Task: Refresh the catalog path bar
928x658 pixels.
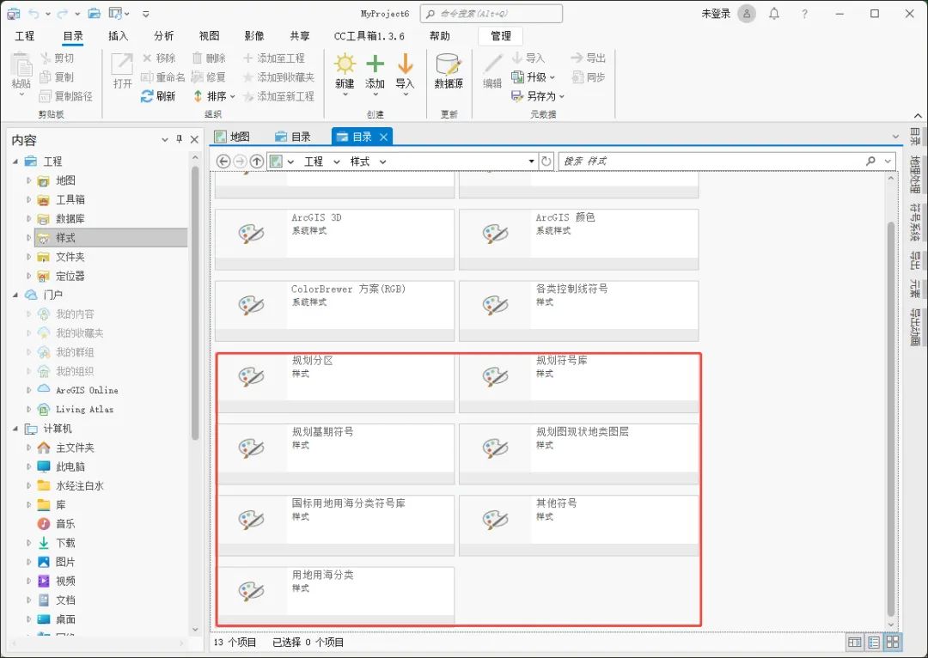Action: pos(546,161)
